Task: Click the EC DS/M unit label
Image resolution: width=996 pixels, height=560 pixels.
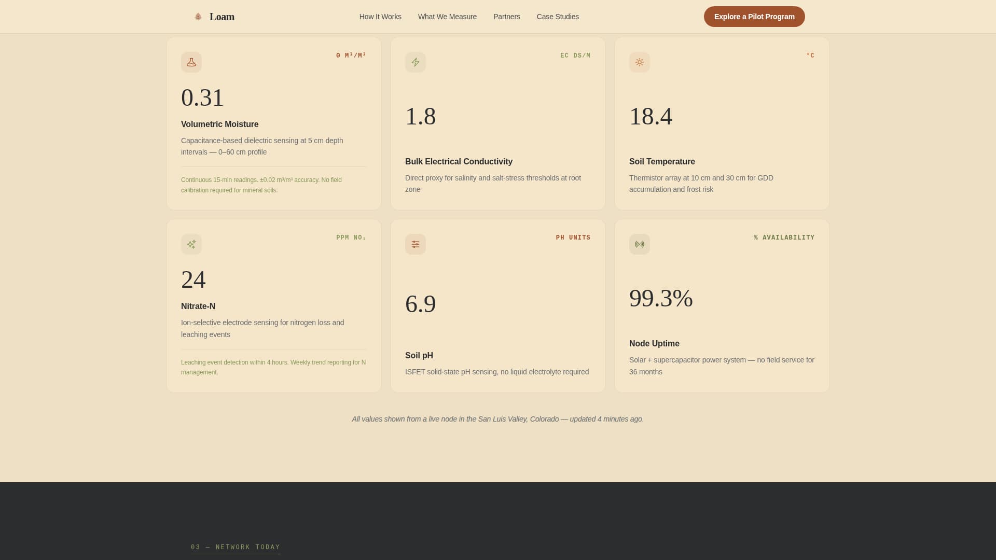Action: (575, 55)
